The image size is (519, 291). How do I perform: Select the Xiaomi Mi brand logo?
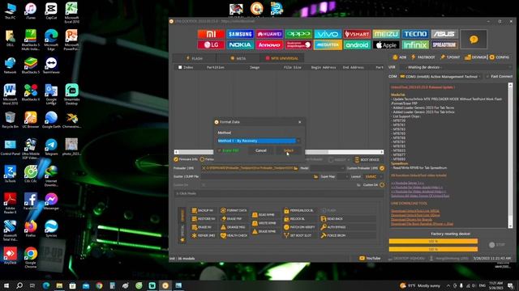click(211, 34)
